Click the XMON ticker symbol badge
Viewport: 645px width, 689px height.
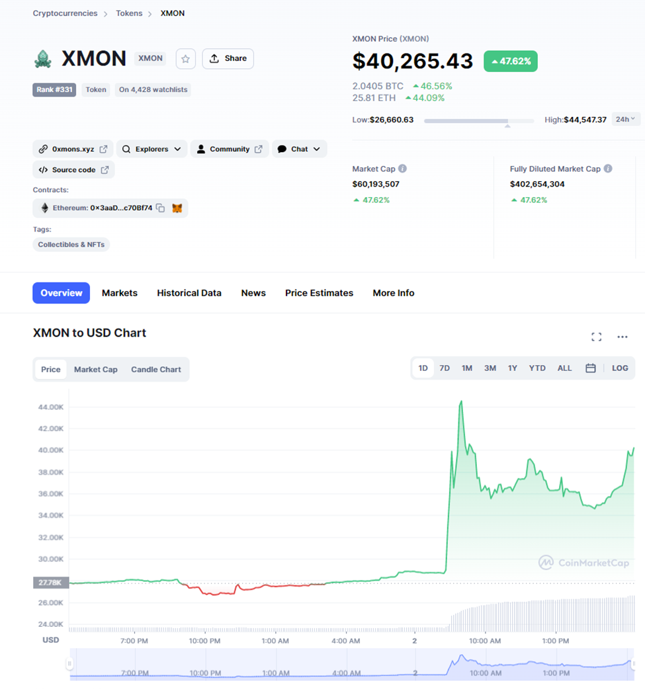coord(150,58)
